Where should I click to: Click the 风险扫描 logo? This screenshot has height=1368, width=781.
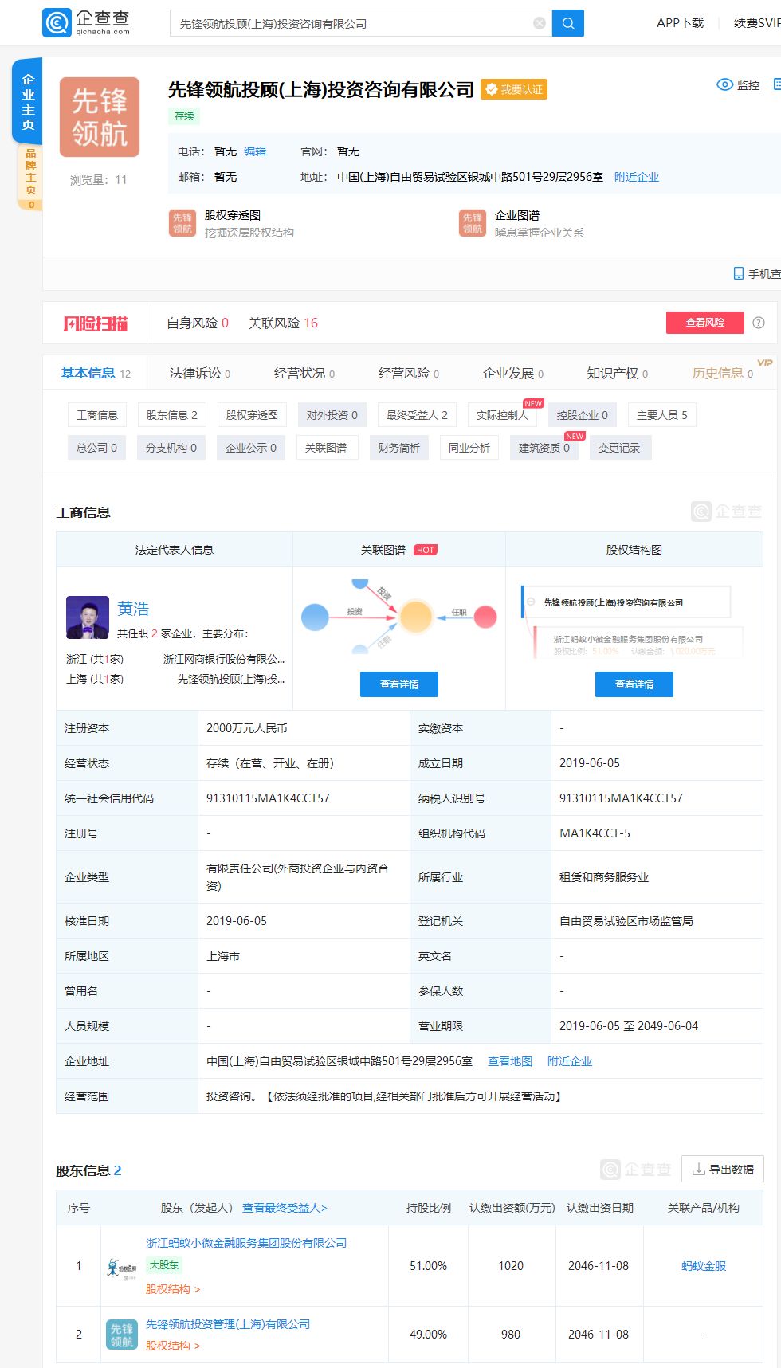(95, 323)
